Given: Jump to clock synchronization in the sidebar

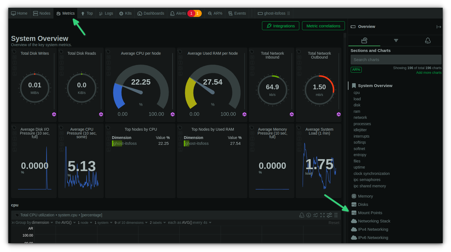Looking at the screenshot, I should coord(372,174).
